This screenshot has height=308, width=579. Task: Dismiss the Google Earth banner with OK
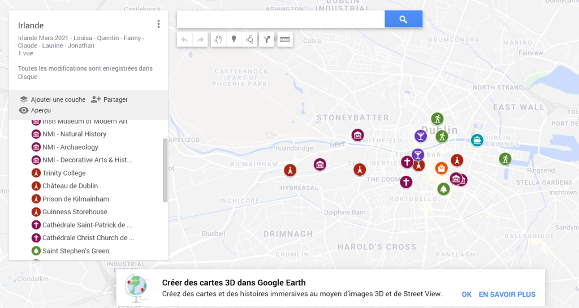(x=466, y=294)
